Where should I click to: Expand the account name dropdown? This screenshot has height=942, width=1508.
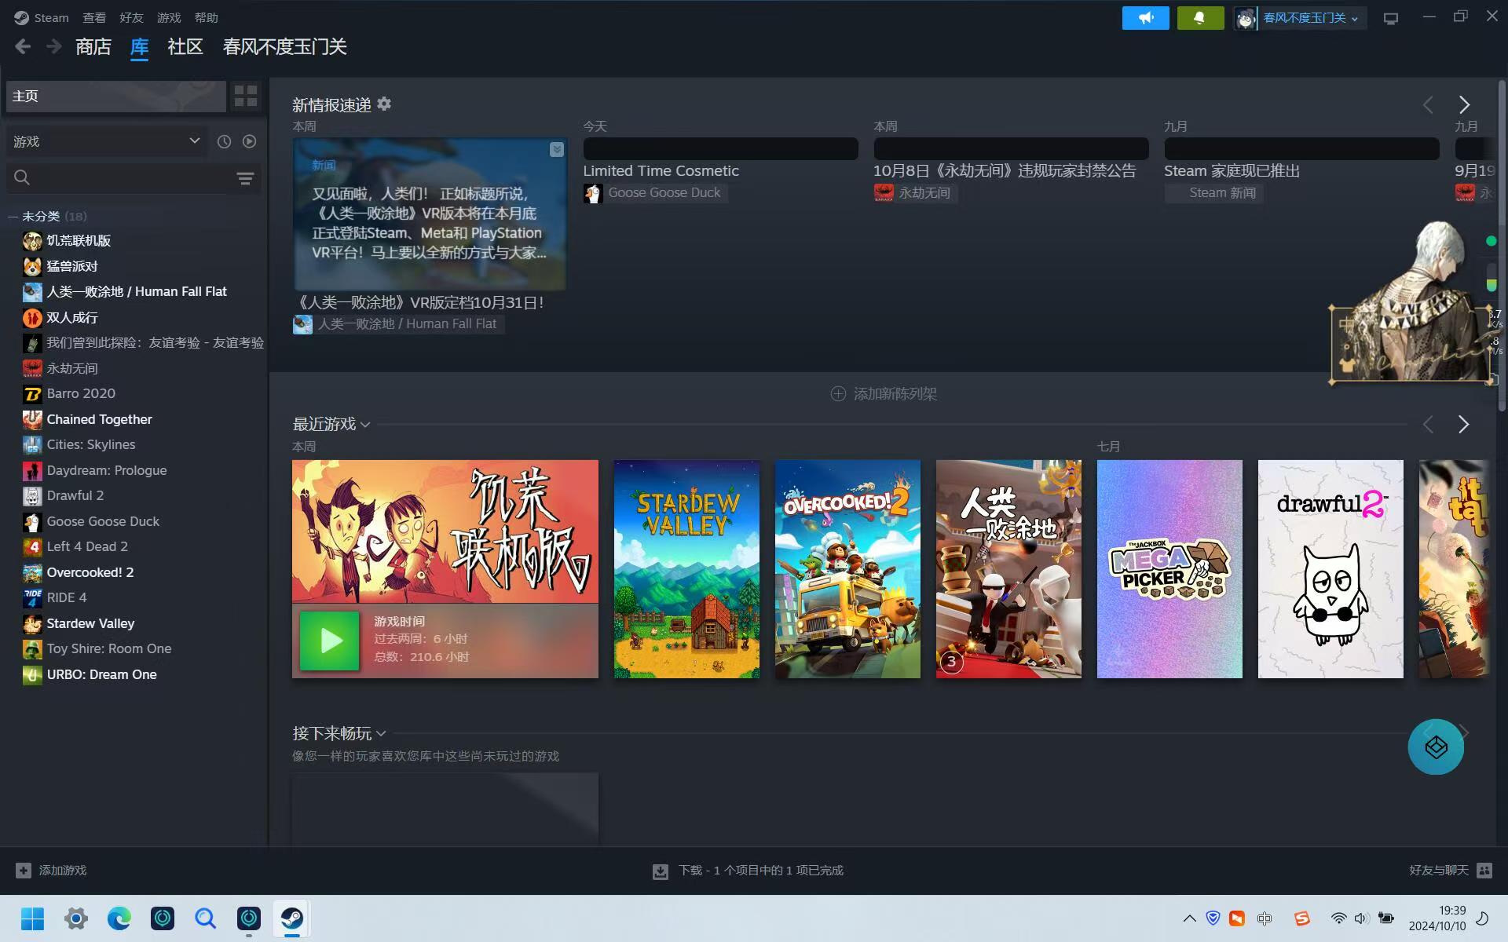point(1354,19)
